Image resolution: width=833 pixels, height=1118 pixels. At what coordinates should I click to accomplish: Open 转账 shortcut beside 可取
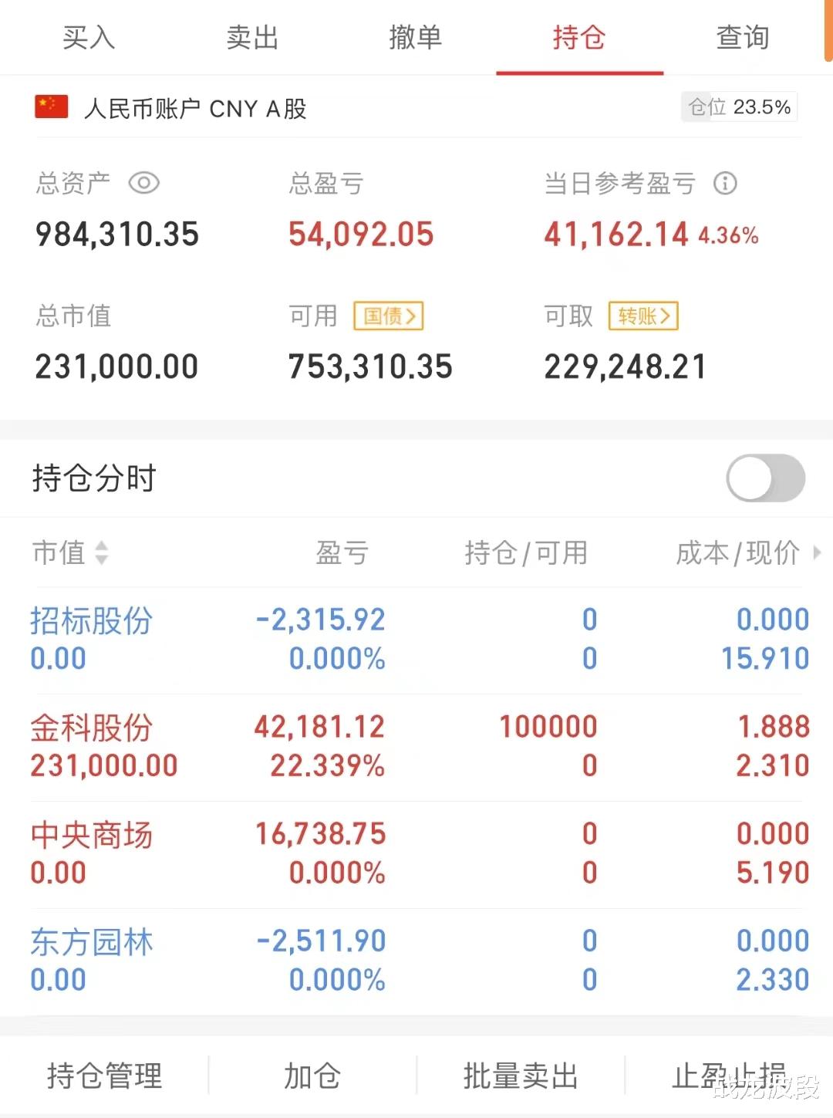(643, 316)
